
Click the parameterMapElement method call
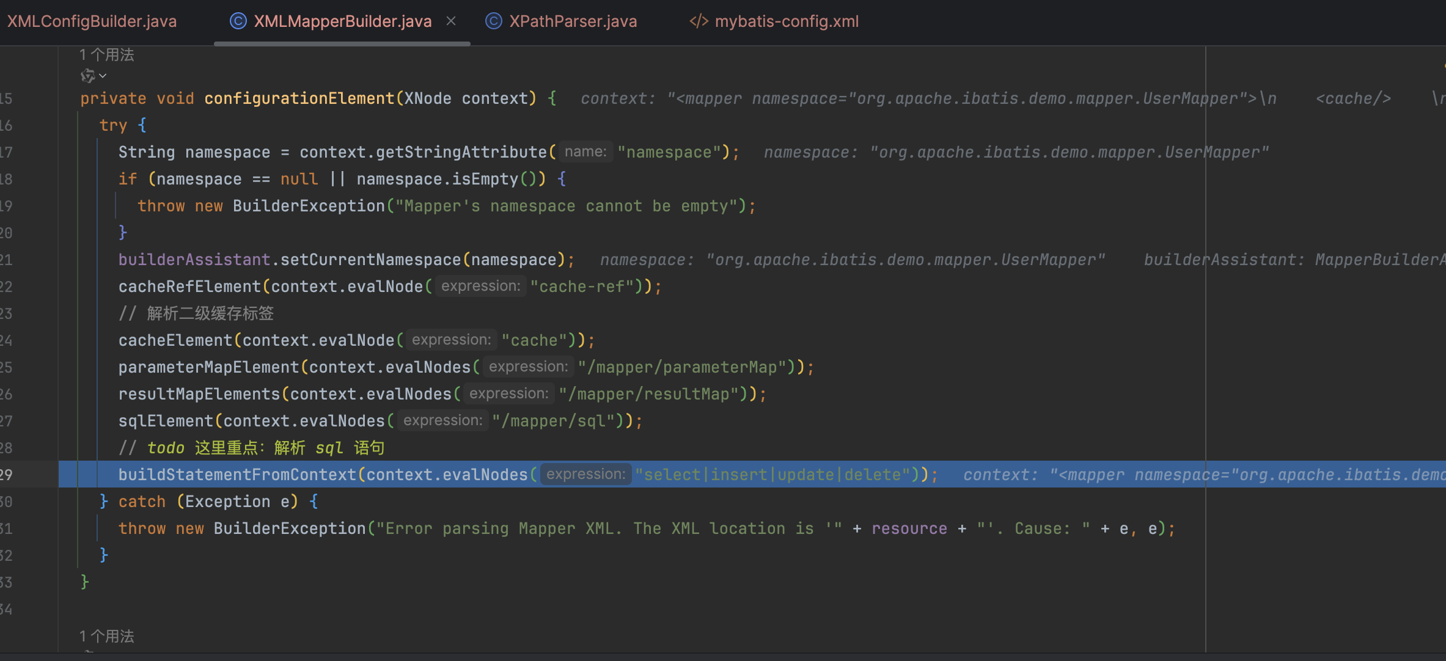pos(209,367)
